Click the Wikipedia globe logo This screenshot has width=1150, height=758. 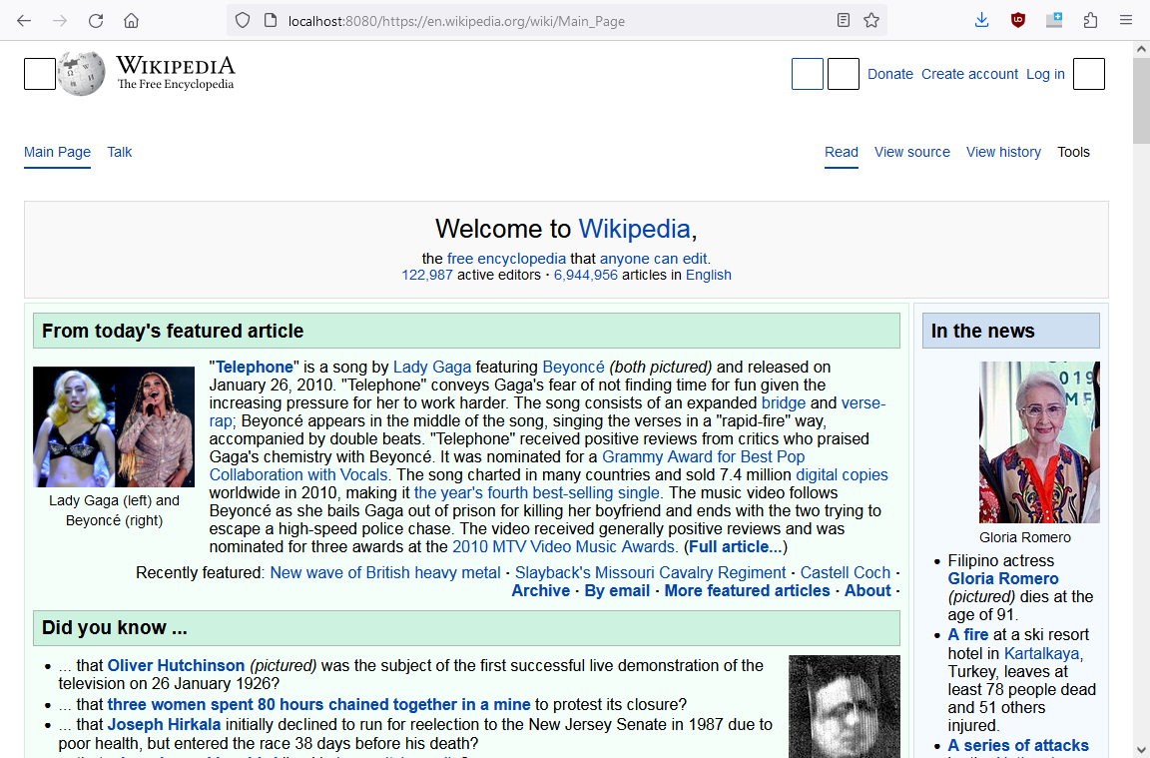point(82,73)
